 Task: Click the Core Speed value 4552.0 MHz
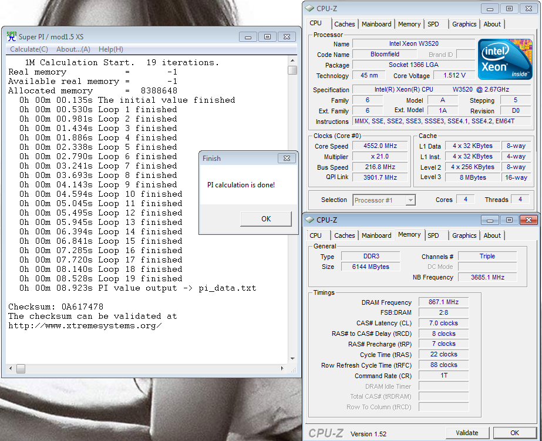[x=380, y=146]
